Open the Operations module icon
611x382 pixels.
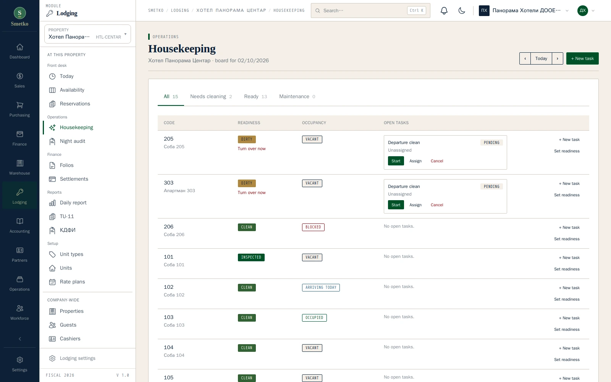[x=19, y=283]
